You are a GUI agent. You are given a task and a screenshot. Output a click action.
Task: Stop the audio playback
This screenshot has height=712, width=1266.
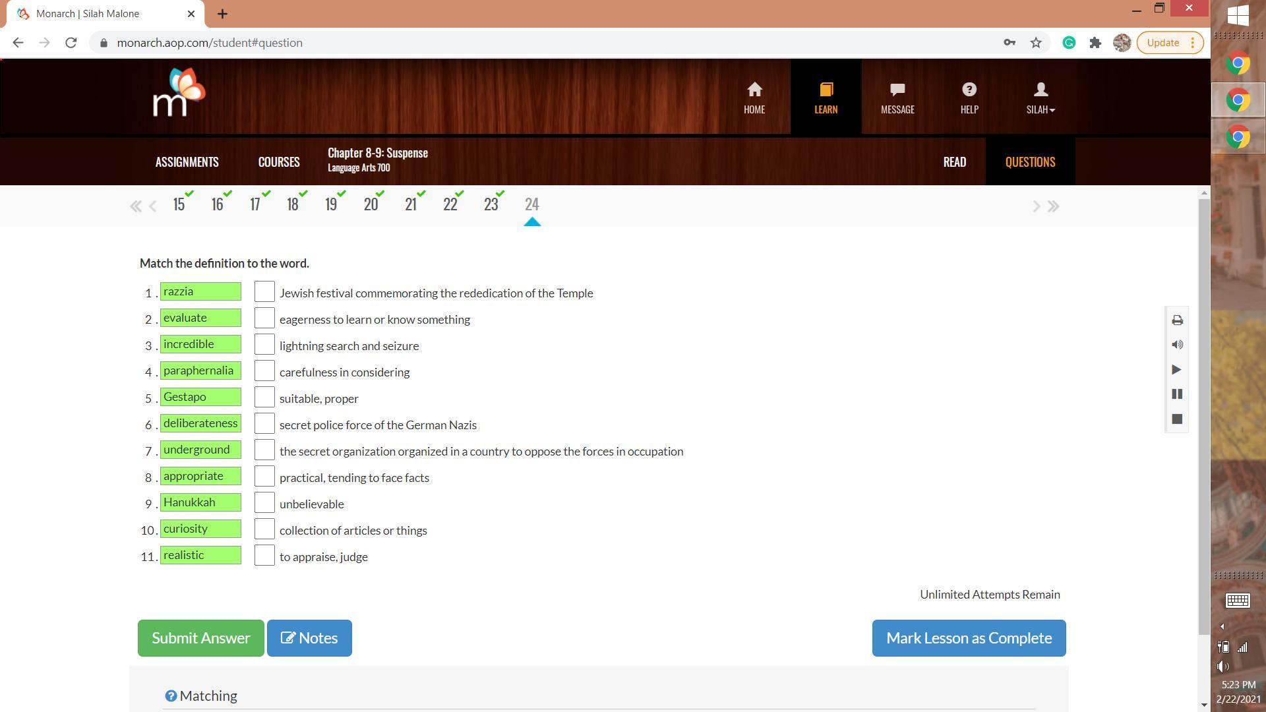tap(1177, 419)
